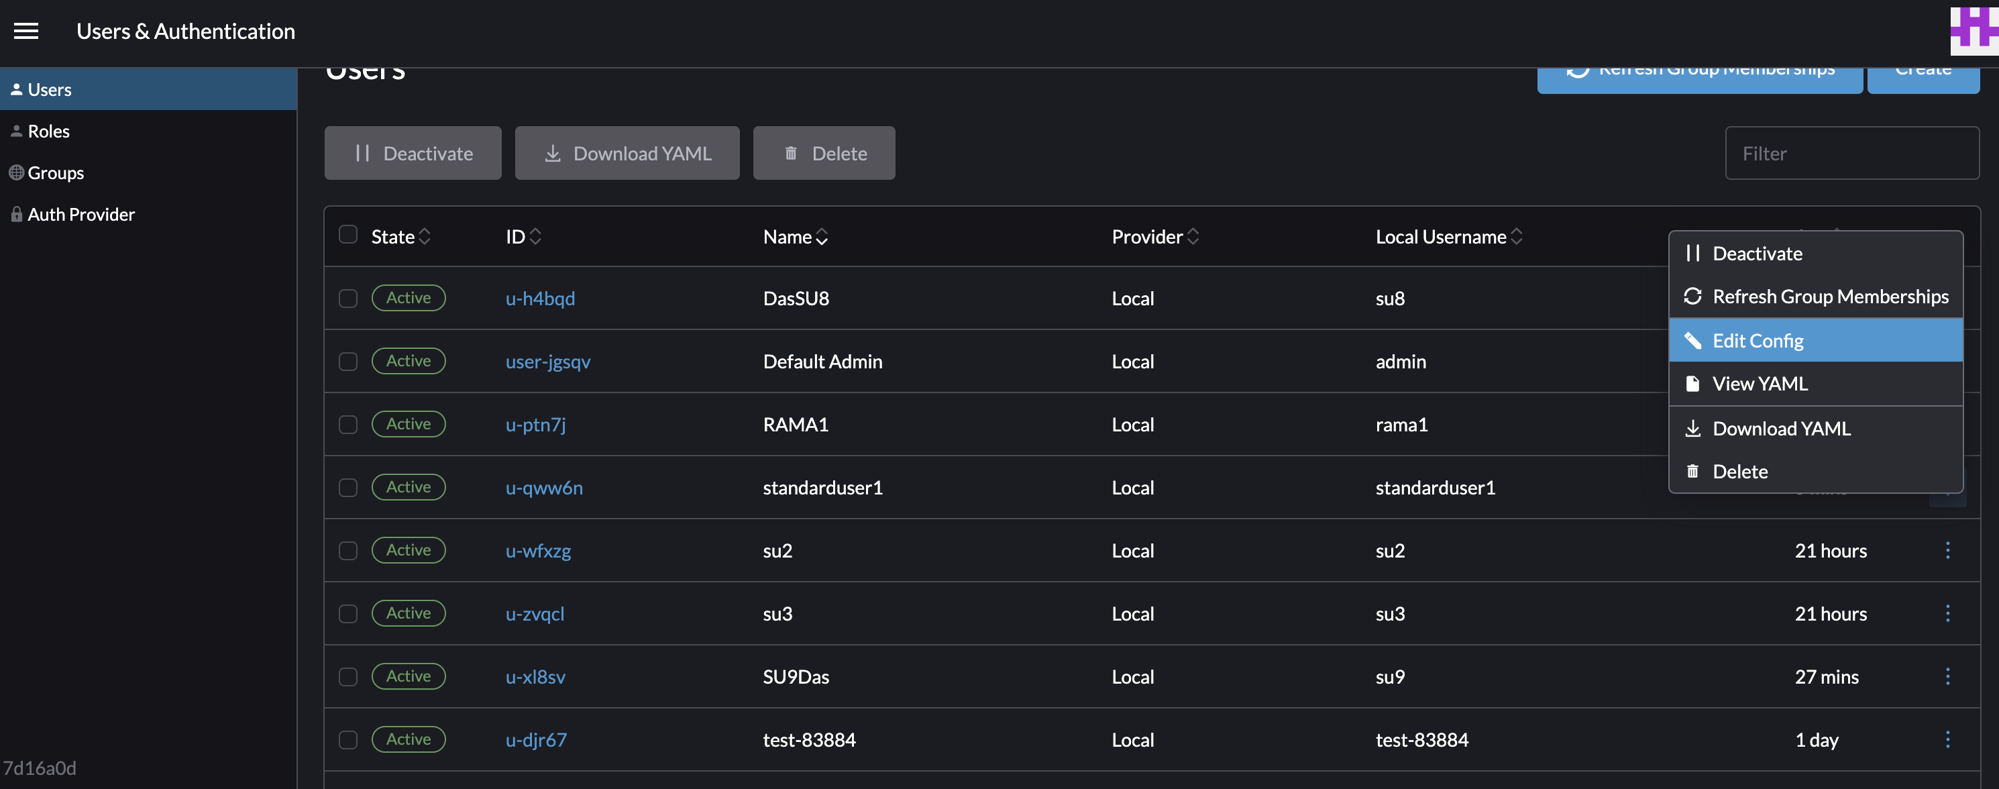This screenshot has height=789, width=1999.
Task: Select the checkbox for DasSU8 row
Action: click(x=347, y=298)
